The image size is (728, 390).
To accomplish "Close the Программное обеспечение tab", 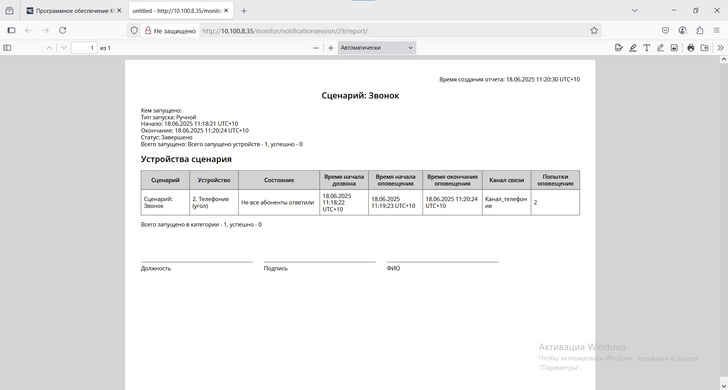I will pos(119,11).
